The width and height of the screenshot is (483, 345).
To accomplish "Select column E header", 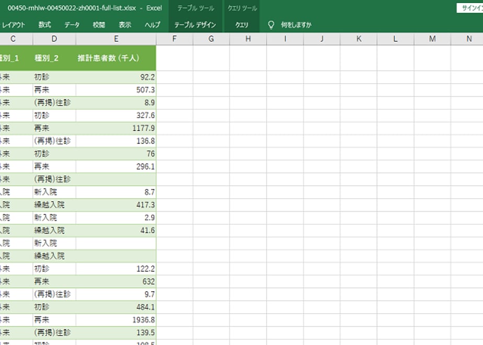I will pyautogui.click(x=116, y=39).
